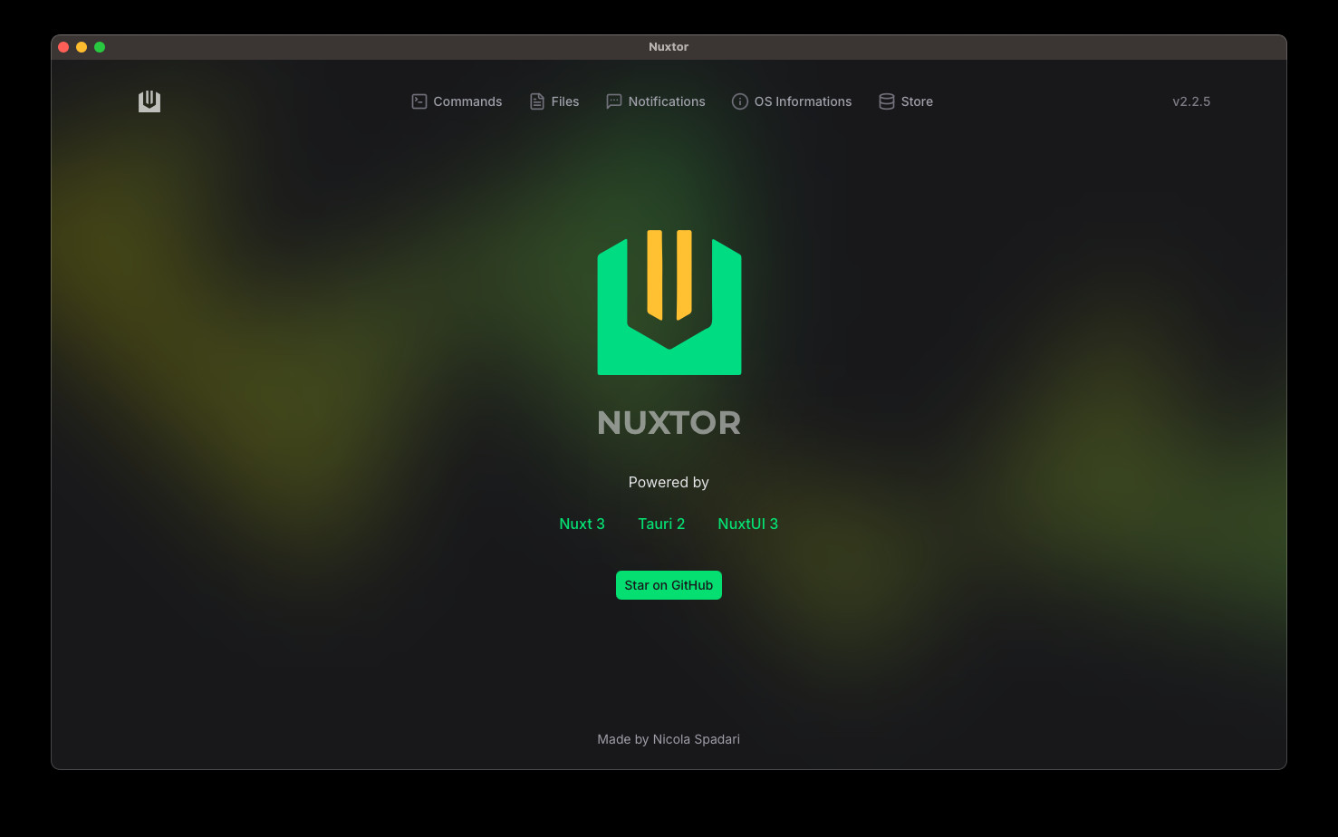
Task: Click the NUXTOR heading text
Action: click(x=669, y=422)
